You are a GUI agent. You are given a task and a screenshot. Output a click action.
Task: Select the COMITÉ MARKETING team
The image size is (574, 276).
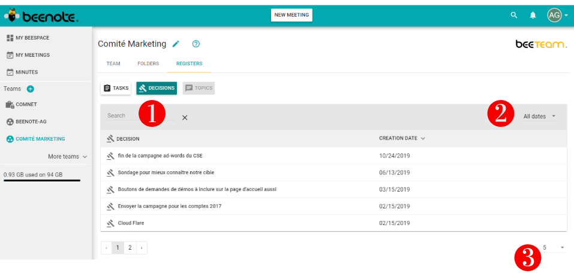[35, 139]
